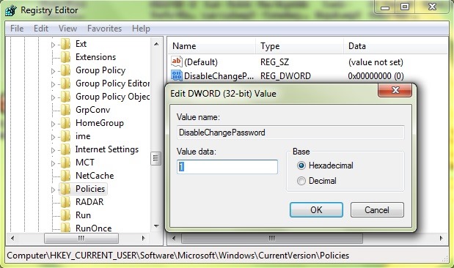Click the Value data input field
Screen dimensions: 454x268
coord(227,167)
